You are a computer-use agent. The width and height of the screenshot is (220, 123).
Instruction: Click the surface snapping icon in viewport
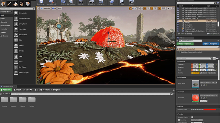pos(142,8)
